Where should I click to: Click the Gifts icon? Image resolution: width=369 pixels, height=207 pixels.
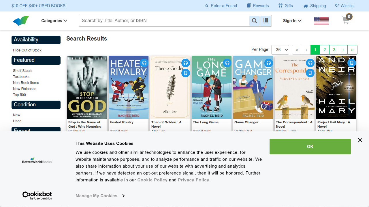tap(280, 6)
